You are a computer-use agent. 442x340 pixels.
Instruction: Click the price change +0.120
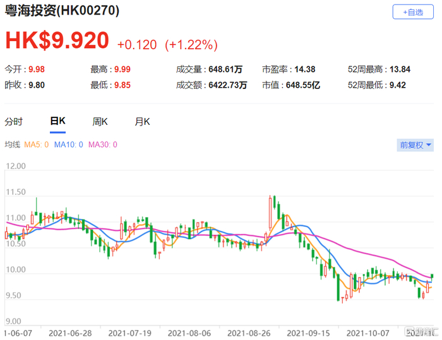(x=137, y=45)
